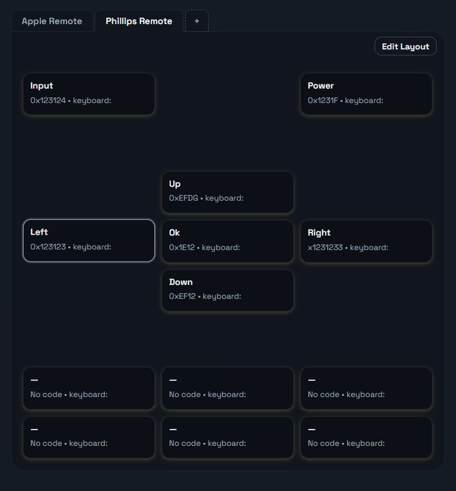Image resolution: width=456 pixels, height=491 pixels.
Task: Select the Left button card
Action: (89, 240)
